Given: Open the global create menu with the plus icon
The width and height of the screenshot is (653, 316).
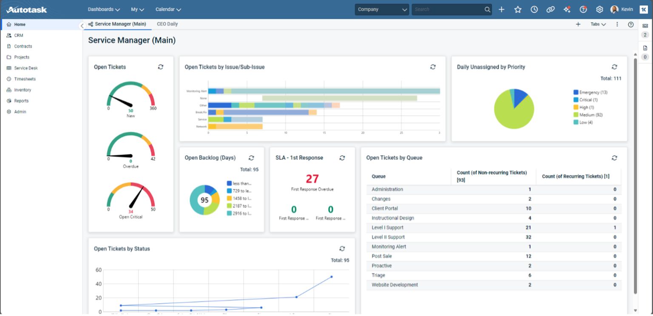Looking at the screenshot, I should [502, 9].
